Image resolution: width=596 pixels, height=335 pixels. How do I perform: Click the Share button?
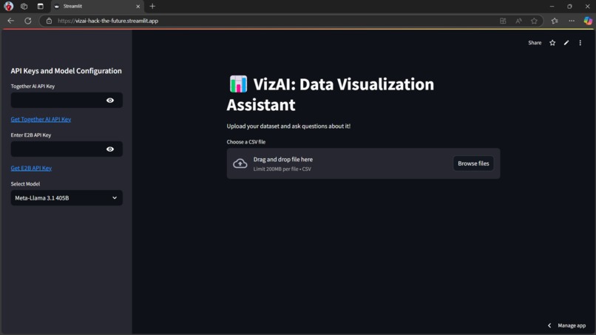(535, 43)
